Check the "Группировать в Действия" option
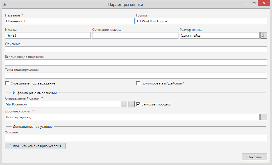The width and height of the screenshot is (272, 165). [x=138, y=83]
